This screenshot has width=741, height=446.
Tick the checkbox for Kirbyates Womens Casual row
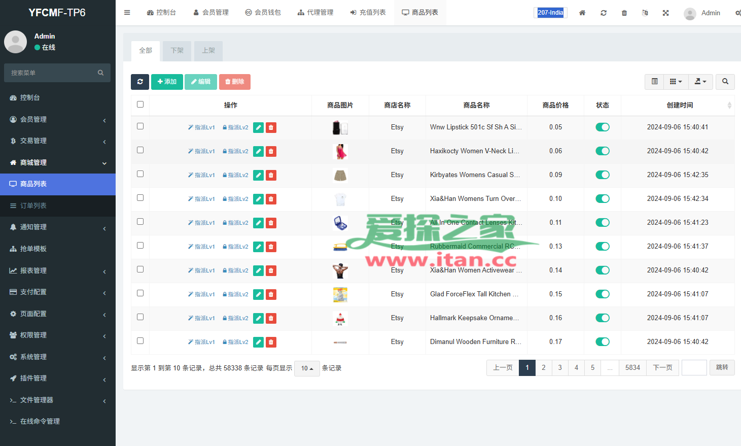coord(140,174)
